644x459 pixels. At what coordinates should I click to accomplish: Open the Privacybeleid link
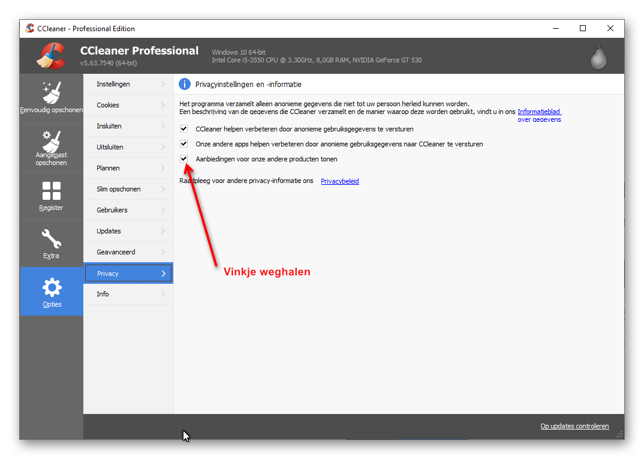[x=339, y=181]
